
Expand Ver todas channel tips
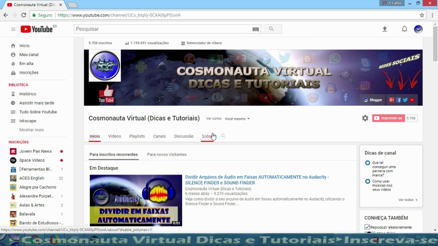click(408, 200)
